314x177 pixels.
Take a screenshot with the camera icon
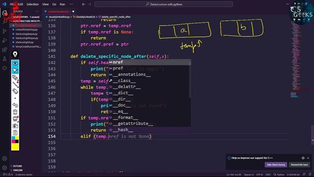pos(15,126)
